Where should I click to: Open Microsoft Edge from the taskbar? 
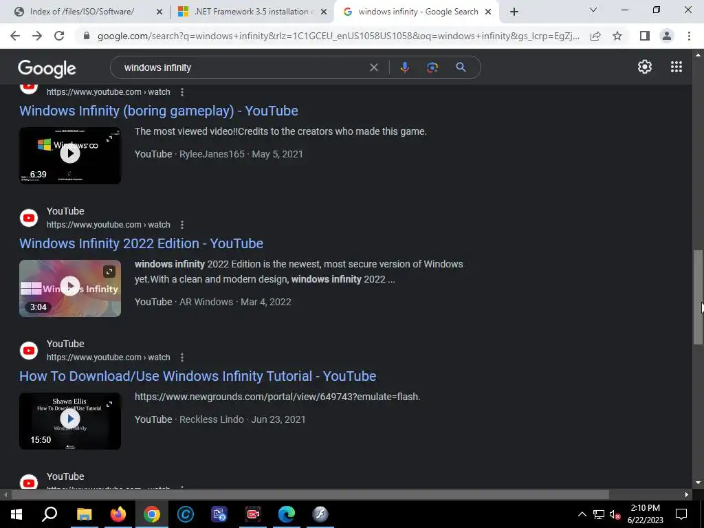coord(287,514)
